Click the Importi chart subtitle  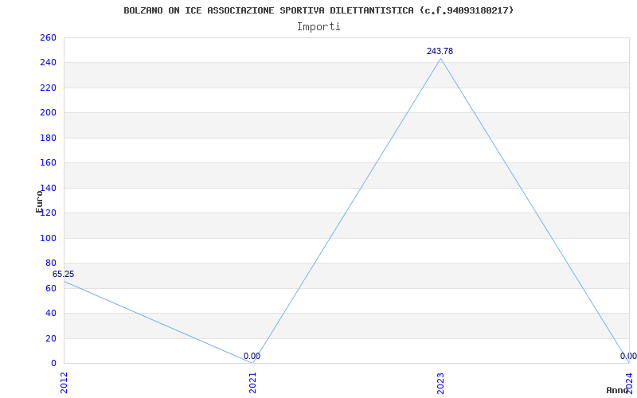point(318,27)
